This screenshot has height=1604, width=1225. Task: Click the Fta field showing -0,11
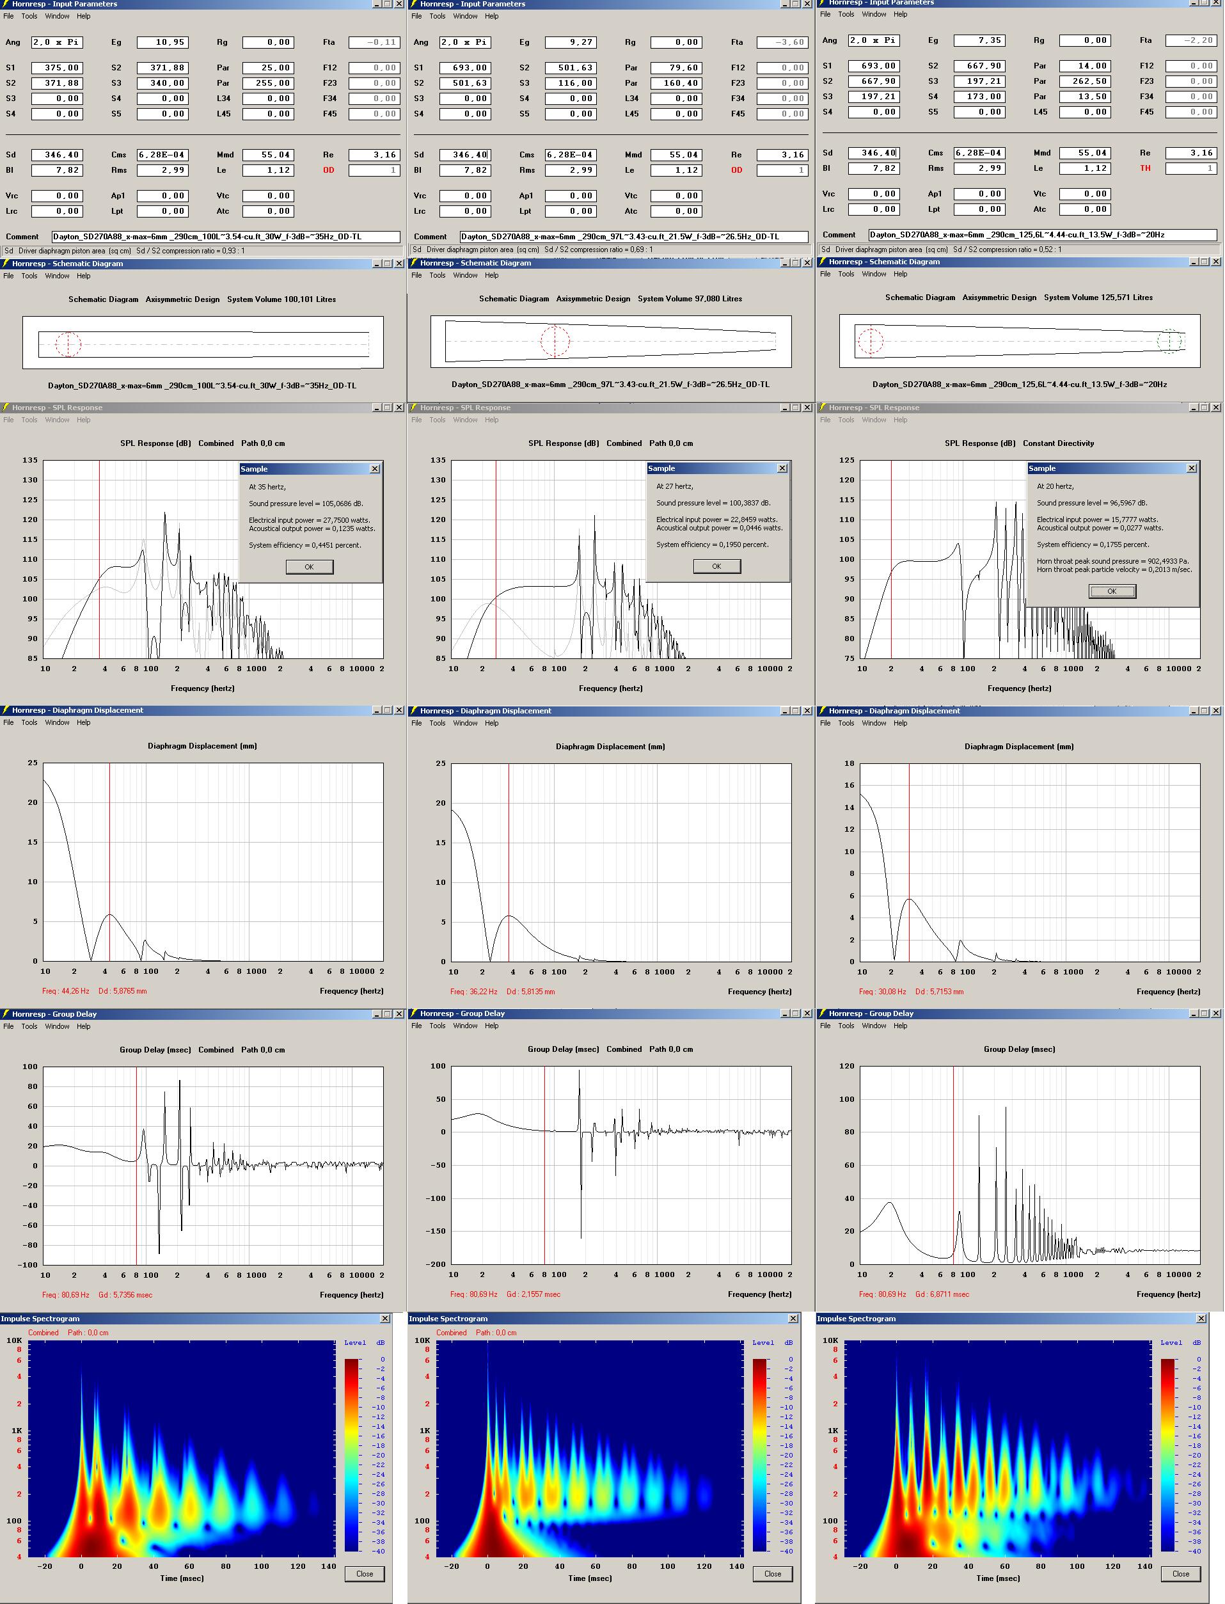coord(375,42)
